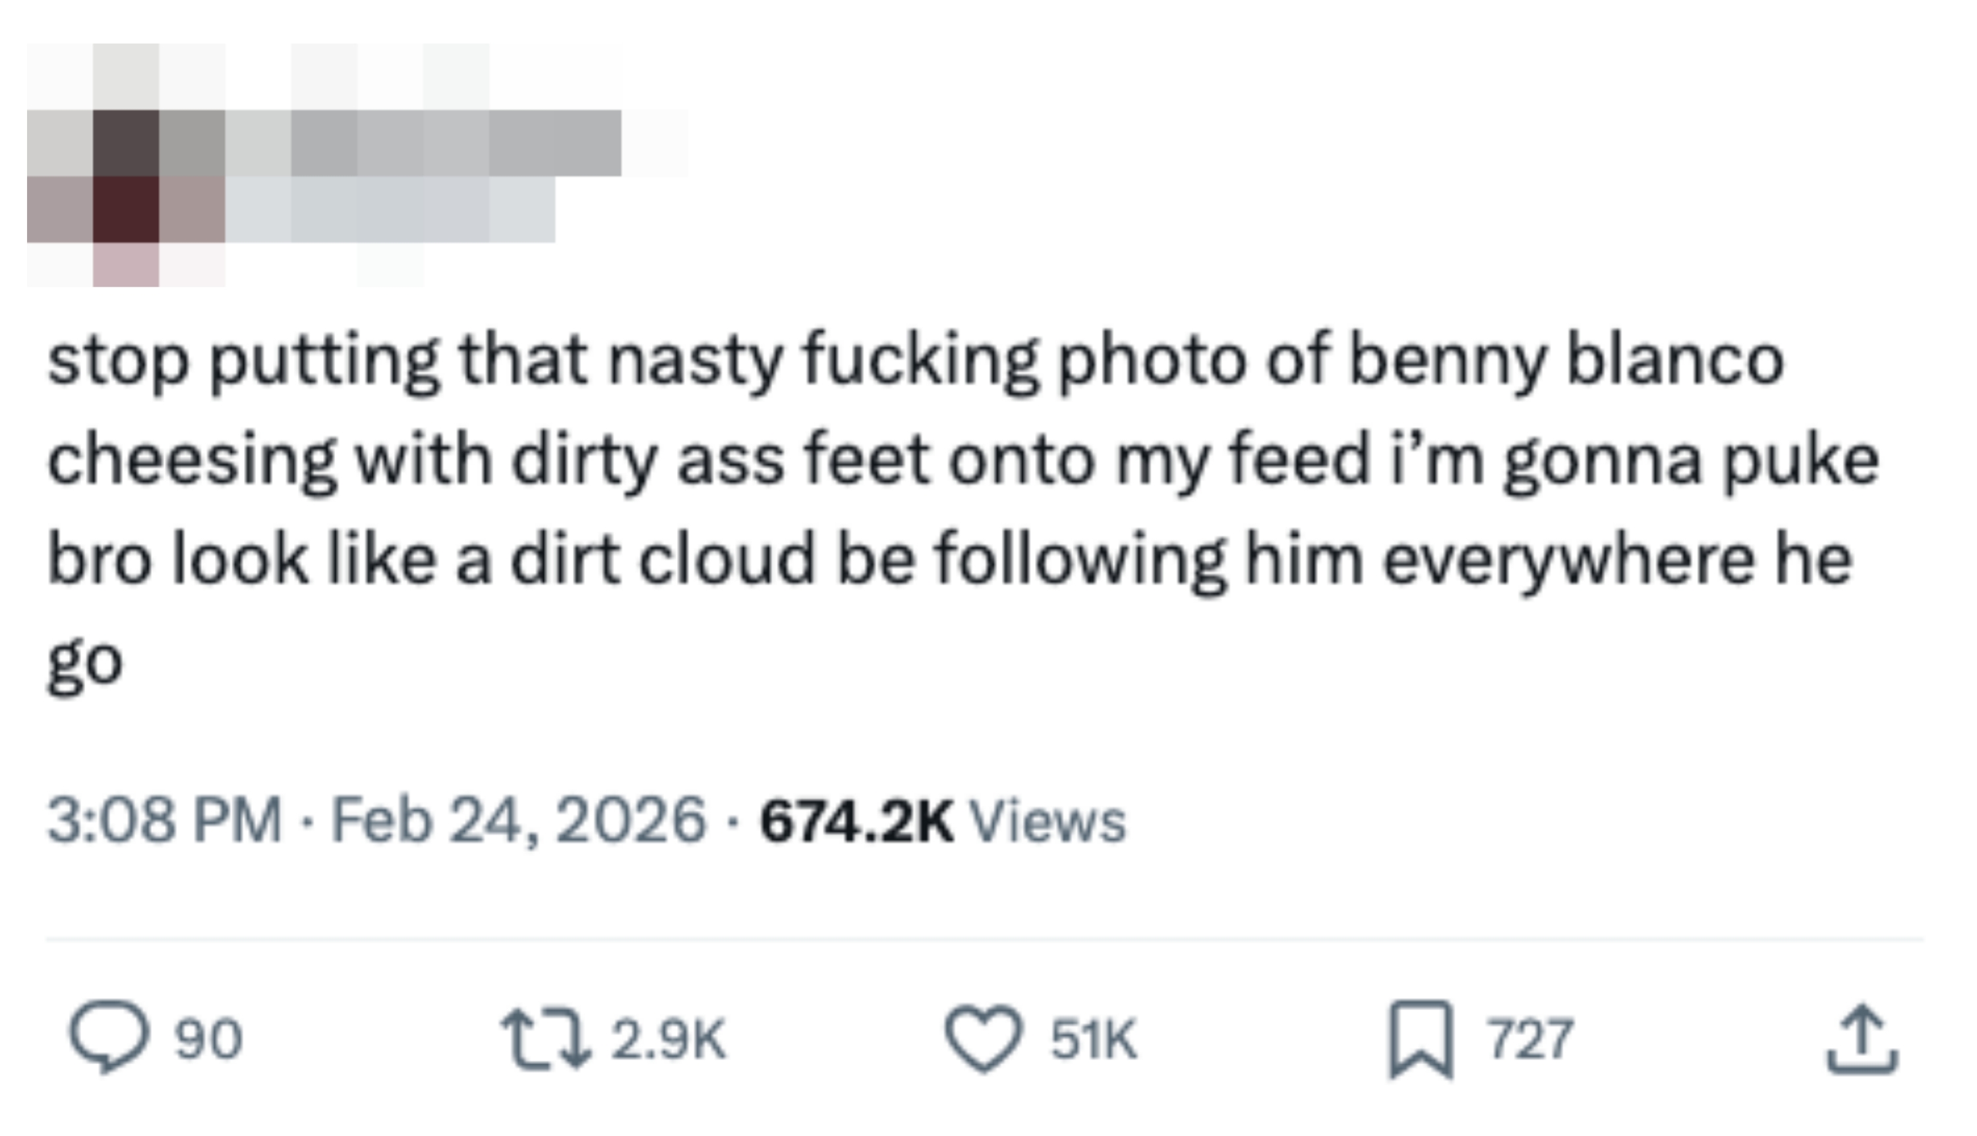Like the tweet with the heart icon
1977x1136 pixels.
pyautogui.click(x=983, y=1038)
